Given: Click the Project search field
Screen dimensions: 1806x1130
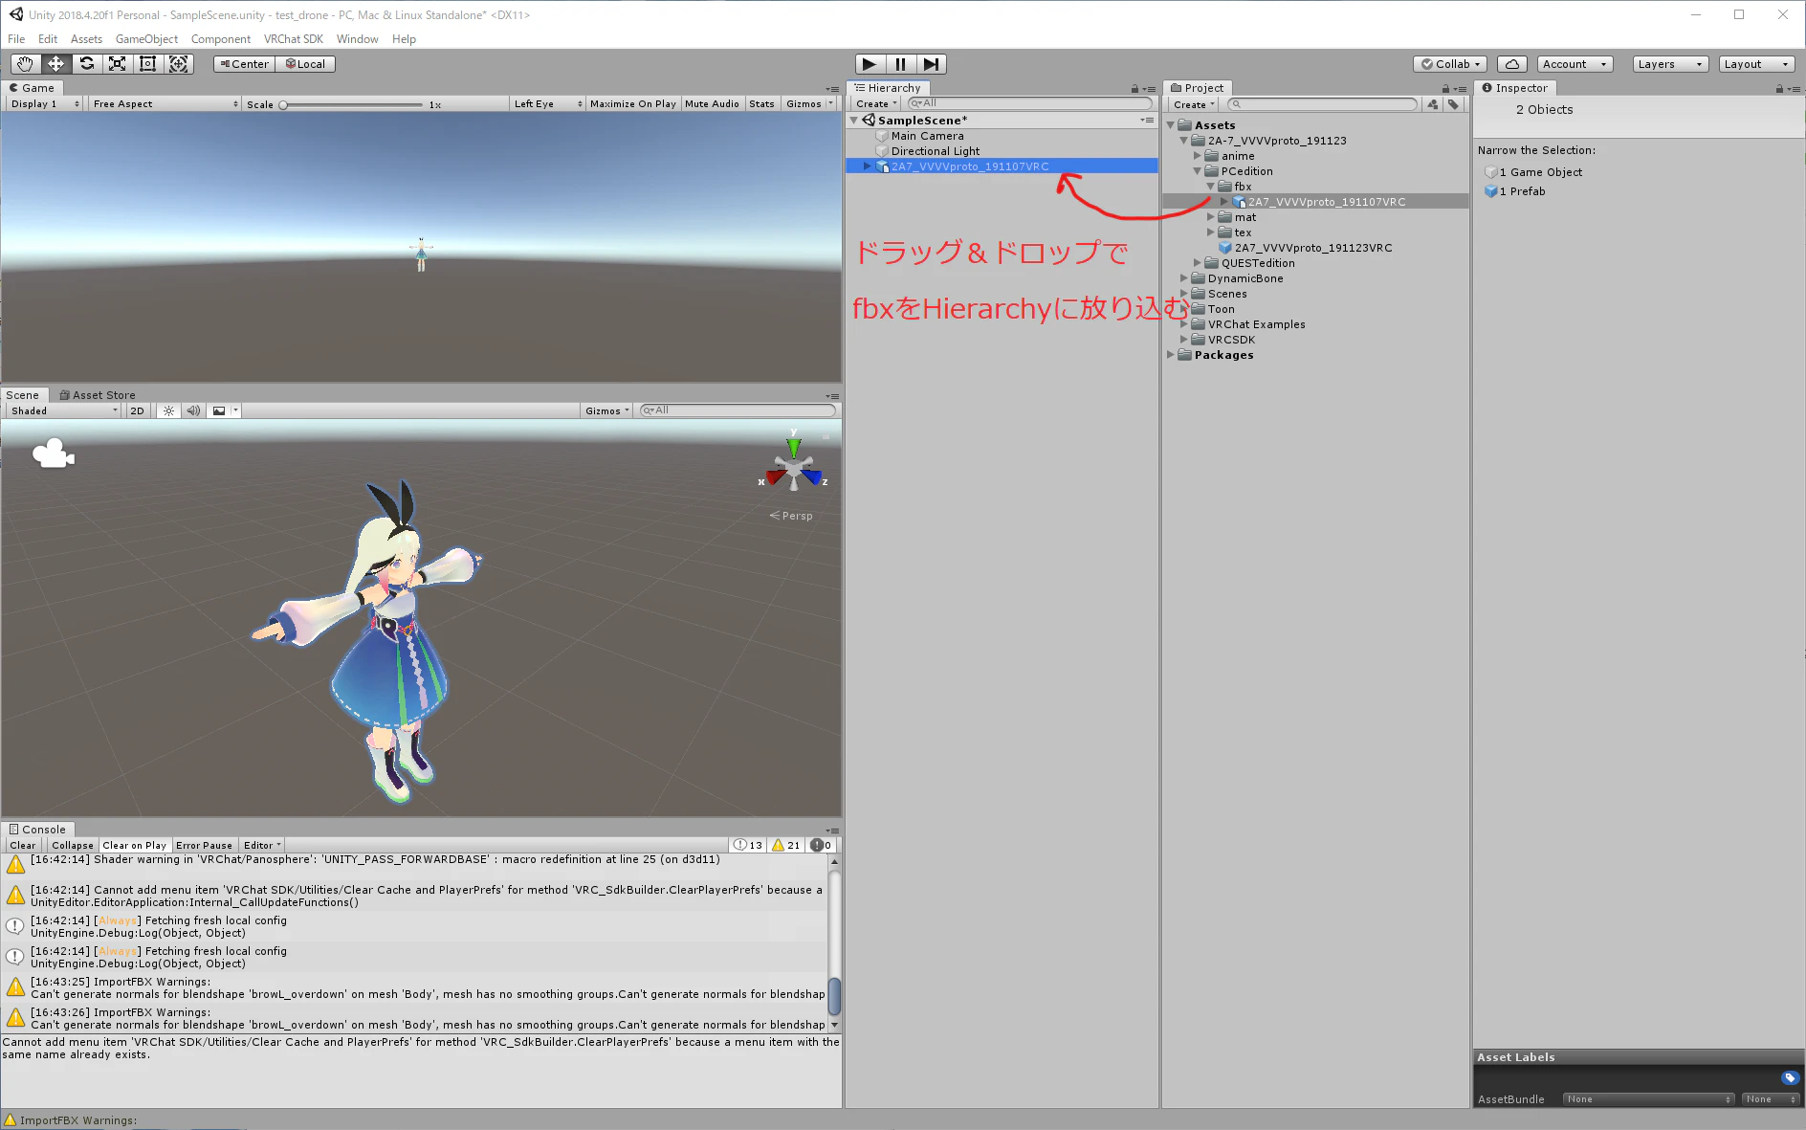Looking at the screenshot, I should coord(1323,104).
